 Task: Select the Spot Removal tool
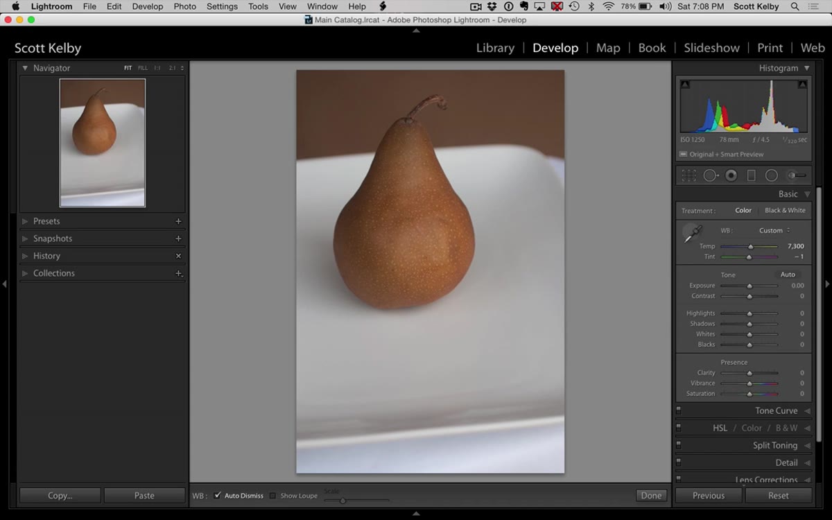[711, 175]
